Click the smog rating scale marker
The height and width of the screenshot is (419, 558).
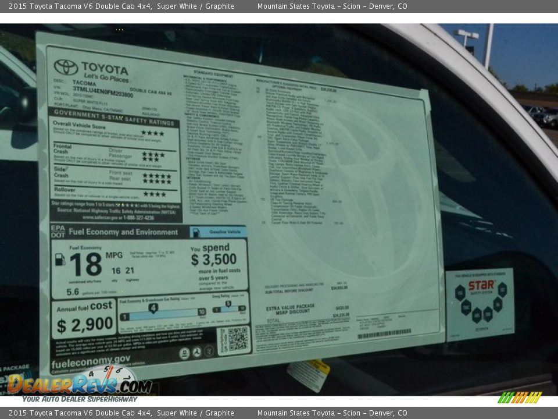[x=228, y=304]
